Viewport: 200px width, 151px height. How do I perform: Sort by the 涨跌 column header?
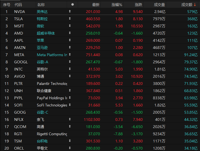click(139, 5)
